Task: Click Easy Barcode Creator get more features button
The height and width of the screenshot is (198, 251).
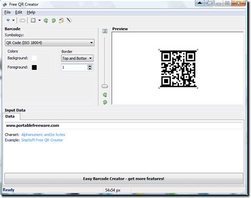Action: coord(123,178)
